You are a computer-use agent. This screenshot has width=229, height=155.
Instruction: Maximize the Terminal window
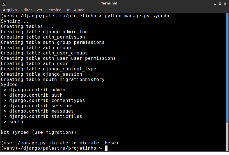pyautogui.click(x=220, y=4)
